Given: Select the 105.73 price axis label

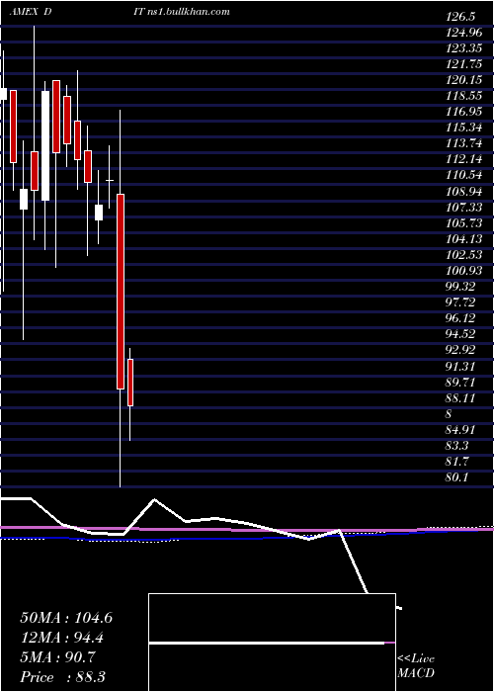Looking at the screenshot, I should pyautogui.click(x=463, y=223).
